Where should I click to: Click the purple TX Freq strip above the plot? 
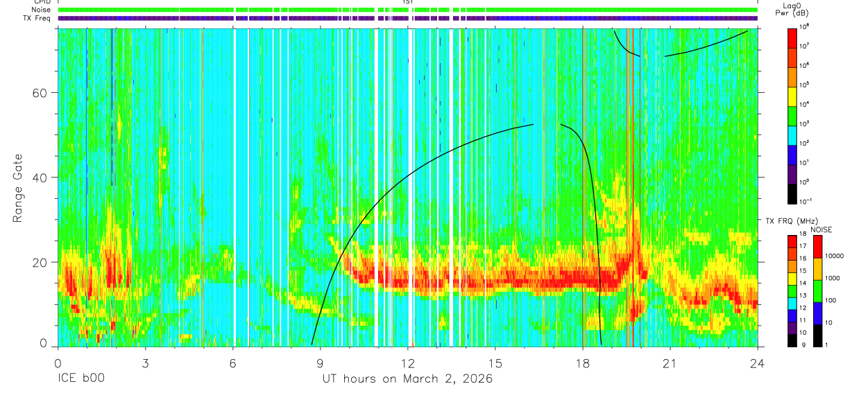408,18
